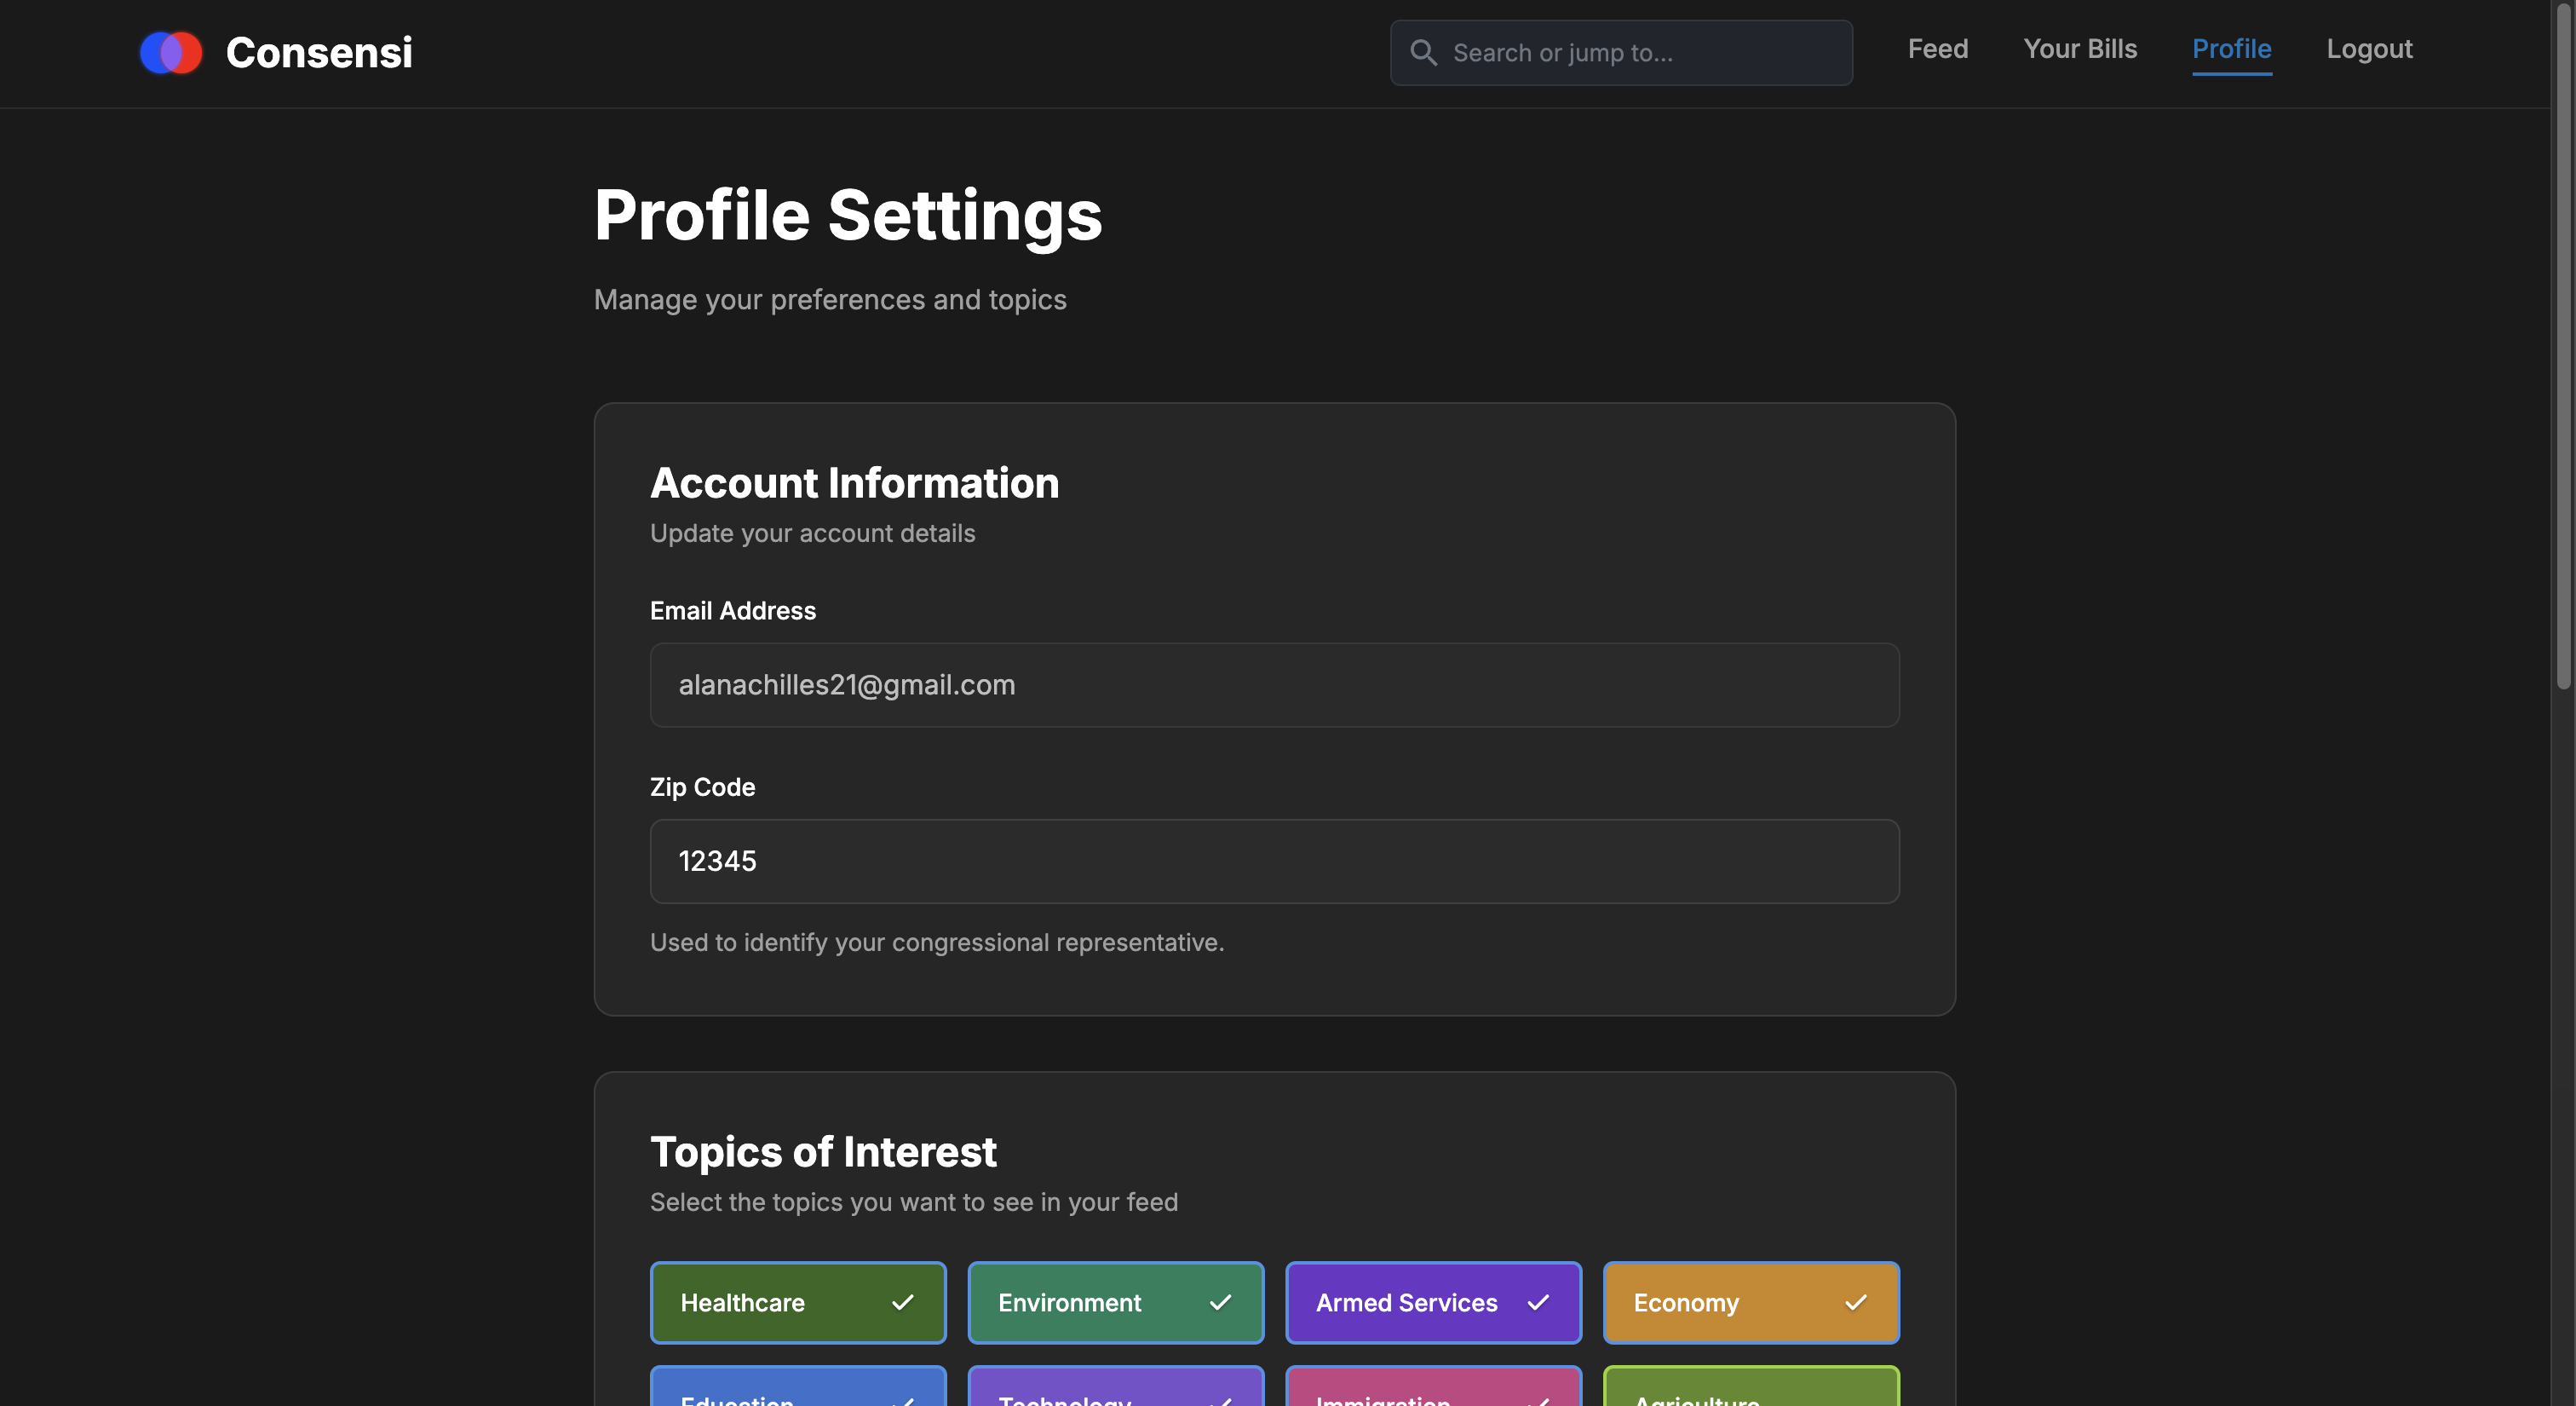Click the Healthcare checkmark icon
The height and width of the screenshot is (1406, 2576).
(x=902, y=1302)
